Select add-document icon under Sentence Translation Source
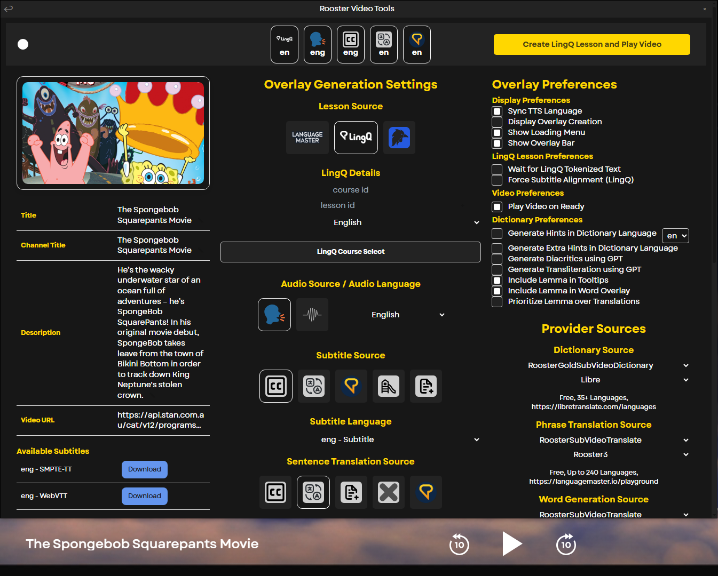The height and width of the screenshot is (576, 718). click(x=351, y=492)
